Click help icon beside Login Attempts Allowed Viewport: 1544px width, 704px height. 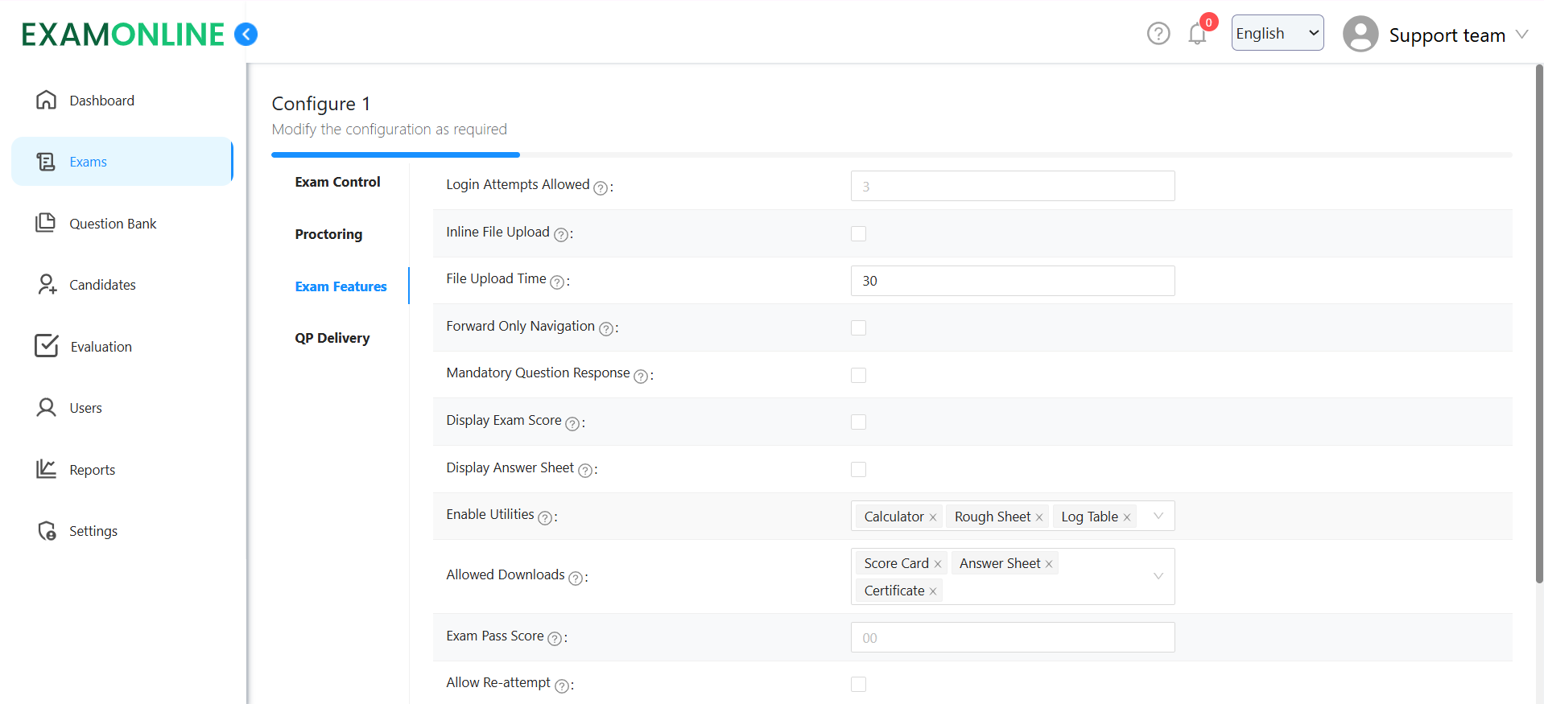pyautogui.click(x=600, y=187)
